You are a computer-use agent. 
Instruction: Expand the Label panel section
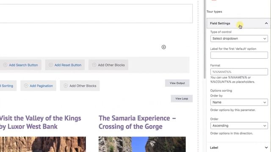238,147
